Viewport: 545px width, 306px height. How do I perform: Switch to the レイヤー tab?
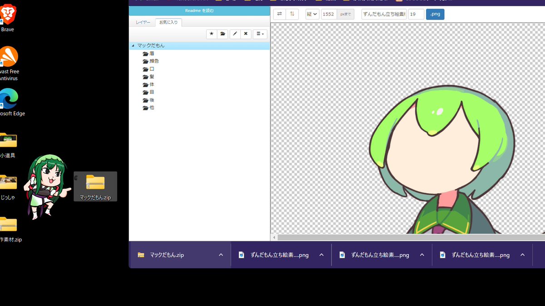click(x=143, y=22)
